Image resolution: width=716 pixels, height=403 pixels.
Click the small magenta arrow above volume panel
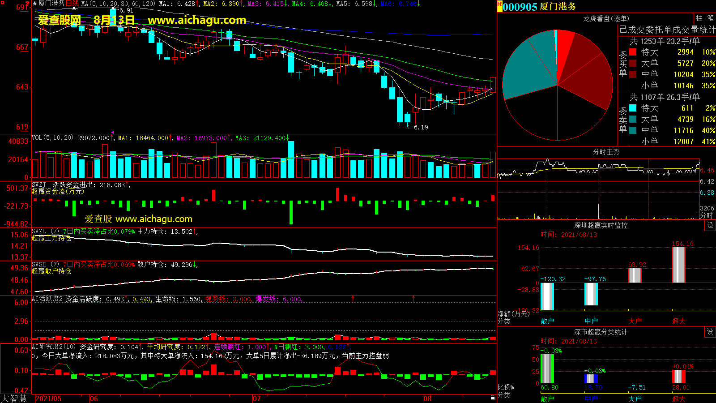point(112,133)
